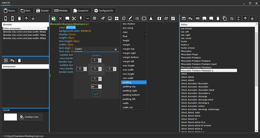Delete the selected media with trash icon in medias toolbar
The width and height of the screenshot is (260, 138).
click(x=19, y=18)
